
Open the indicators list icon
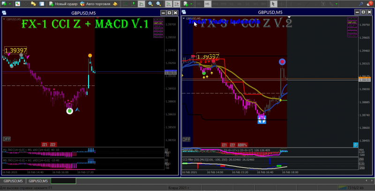click(x=186, y=4)
